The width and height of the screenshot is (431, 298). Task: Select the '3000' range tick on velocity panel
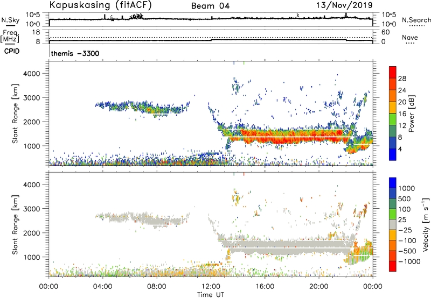coord(32,209)
